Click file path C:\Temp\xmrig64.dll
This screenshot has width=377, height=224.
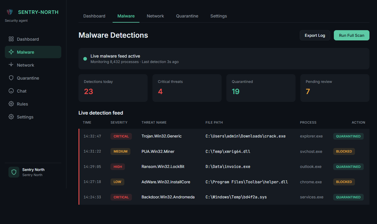tap(228, 151)
